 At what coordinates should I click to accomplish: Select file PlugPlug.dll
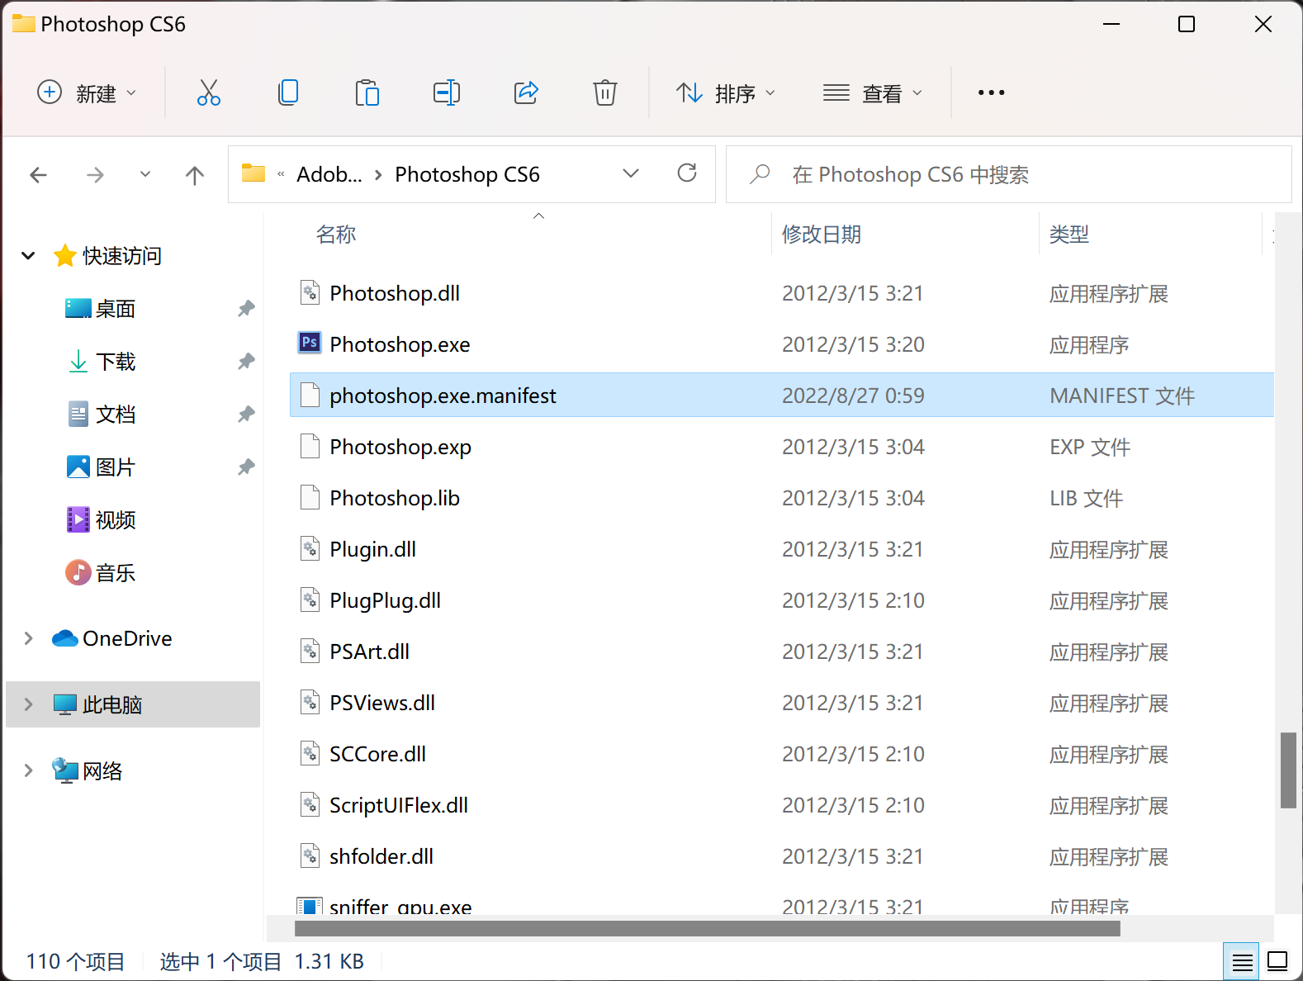pos(385,600)
